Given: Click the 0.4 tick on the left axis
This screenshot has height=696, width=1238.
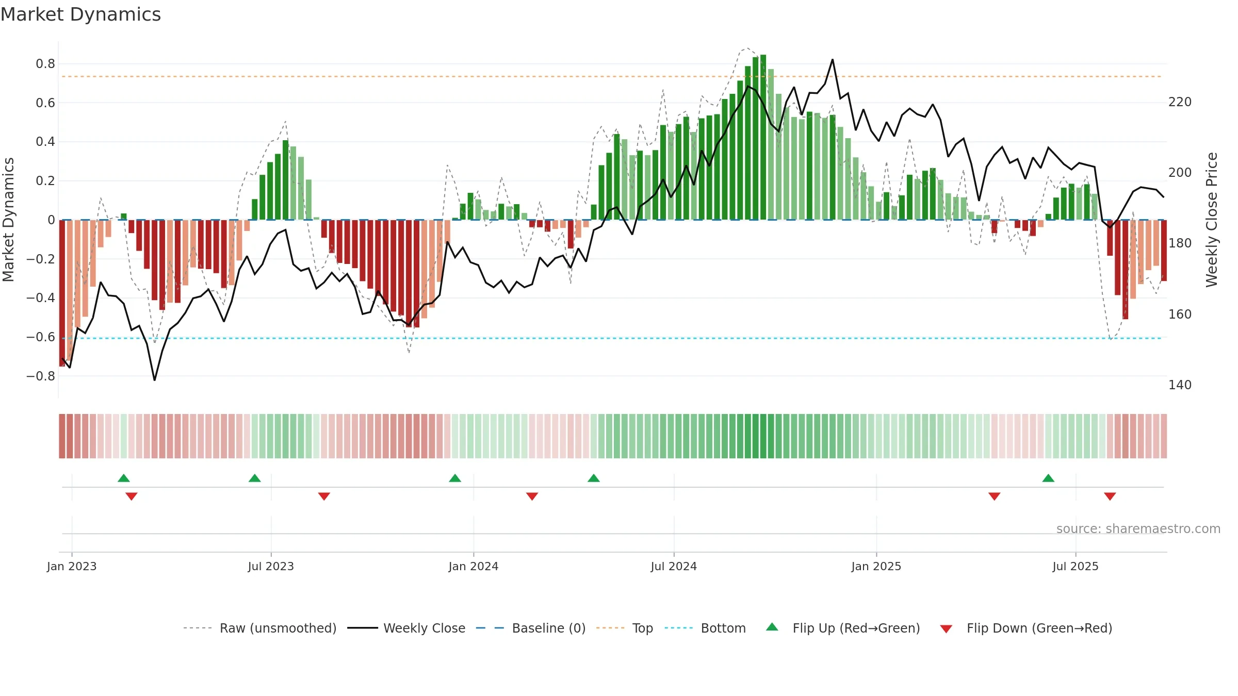Looking at the screenshot, I should (45, 142).
